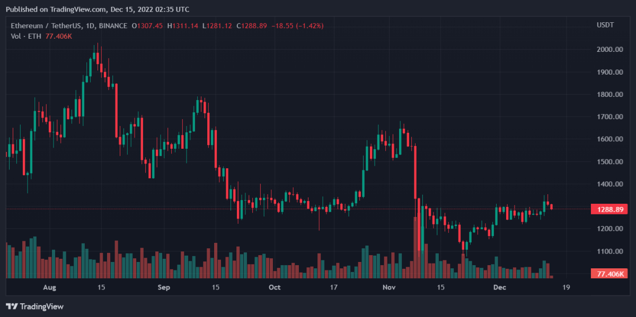
Task: Click the Dec label on time axis
Action: [x=499, y=287]
